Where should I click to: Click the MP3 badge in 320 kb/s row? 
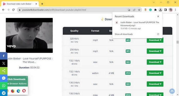tap(128, 40)
